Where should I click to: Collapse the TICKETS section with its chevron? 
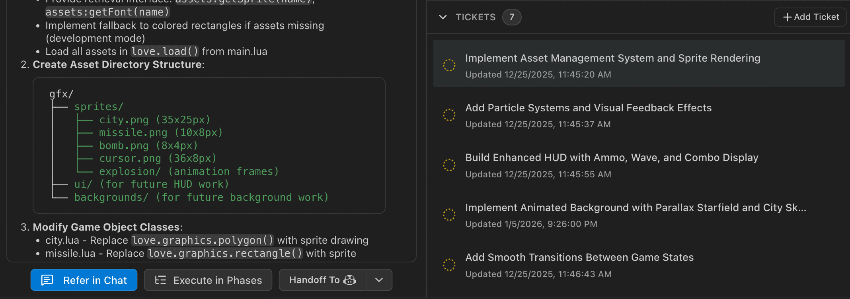click(x=443, y=17)
